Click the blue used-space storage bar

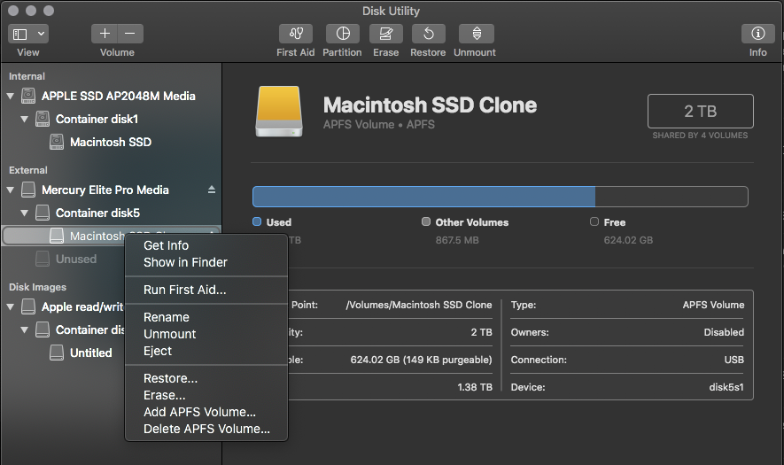(423, 197)
